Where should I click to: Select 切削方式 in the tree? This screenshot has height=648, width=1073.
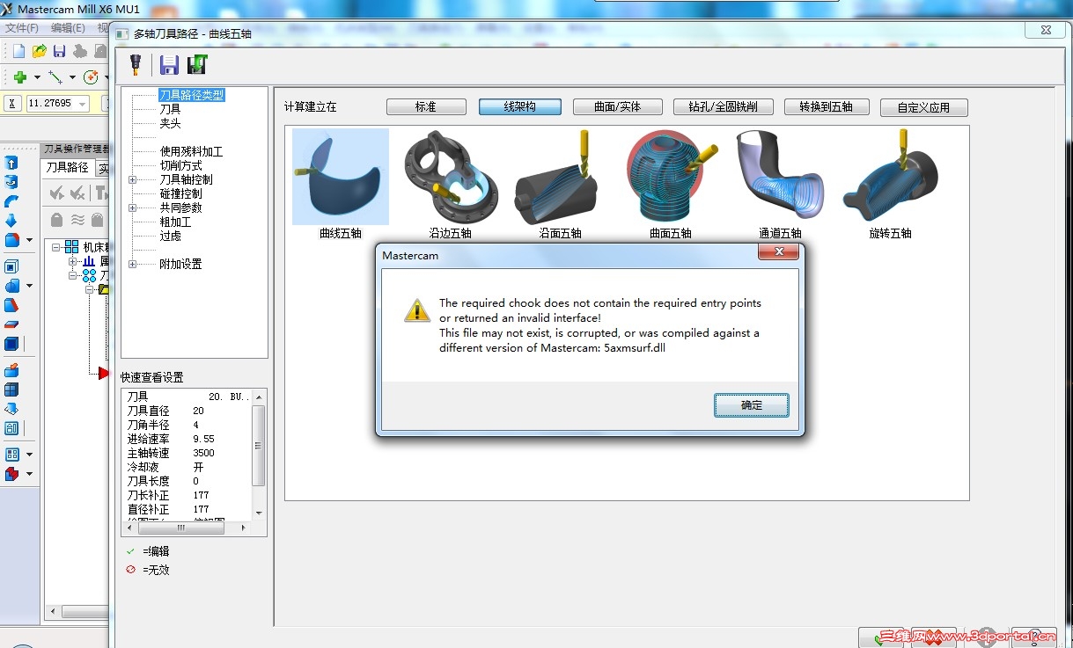coord(180,165)
